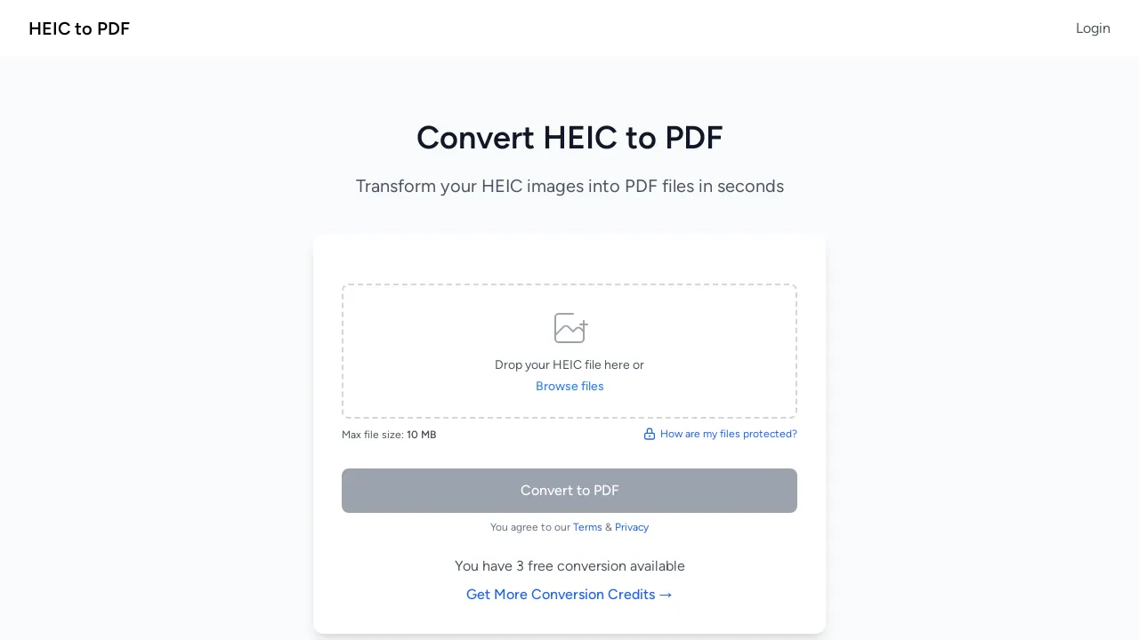1139x640 pixels.
Task: Click the Drop your HEIC file here text
Action: point(569,364)
